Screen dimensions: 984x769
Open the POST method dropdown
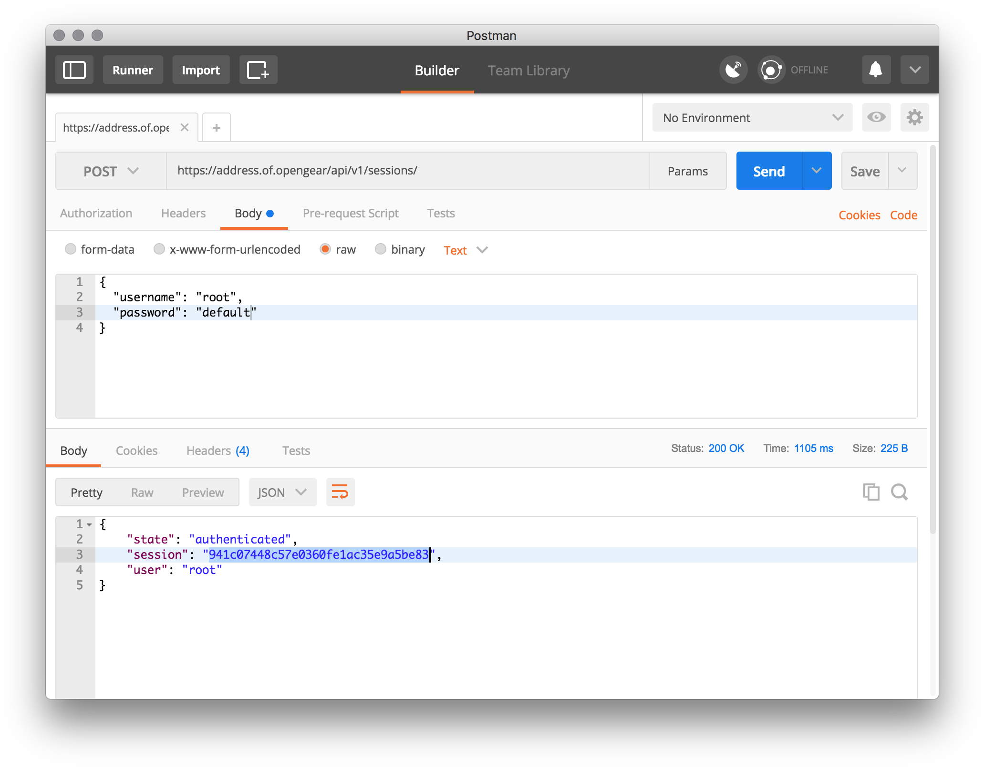click(x=111, y=171)
